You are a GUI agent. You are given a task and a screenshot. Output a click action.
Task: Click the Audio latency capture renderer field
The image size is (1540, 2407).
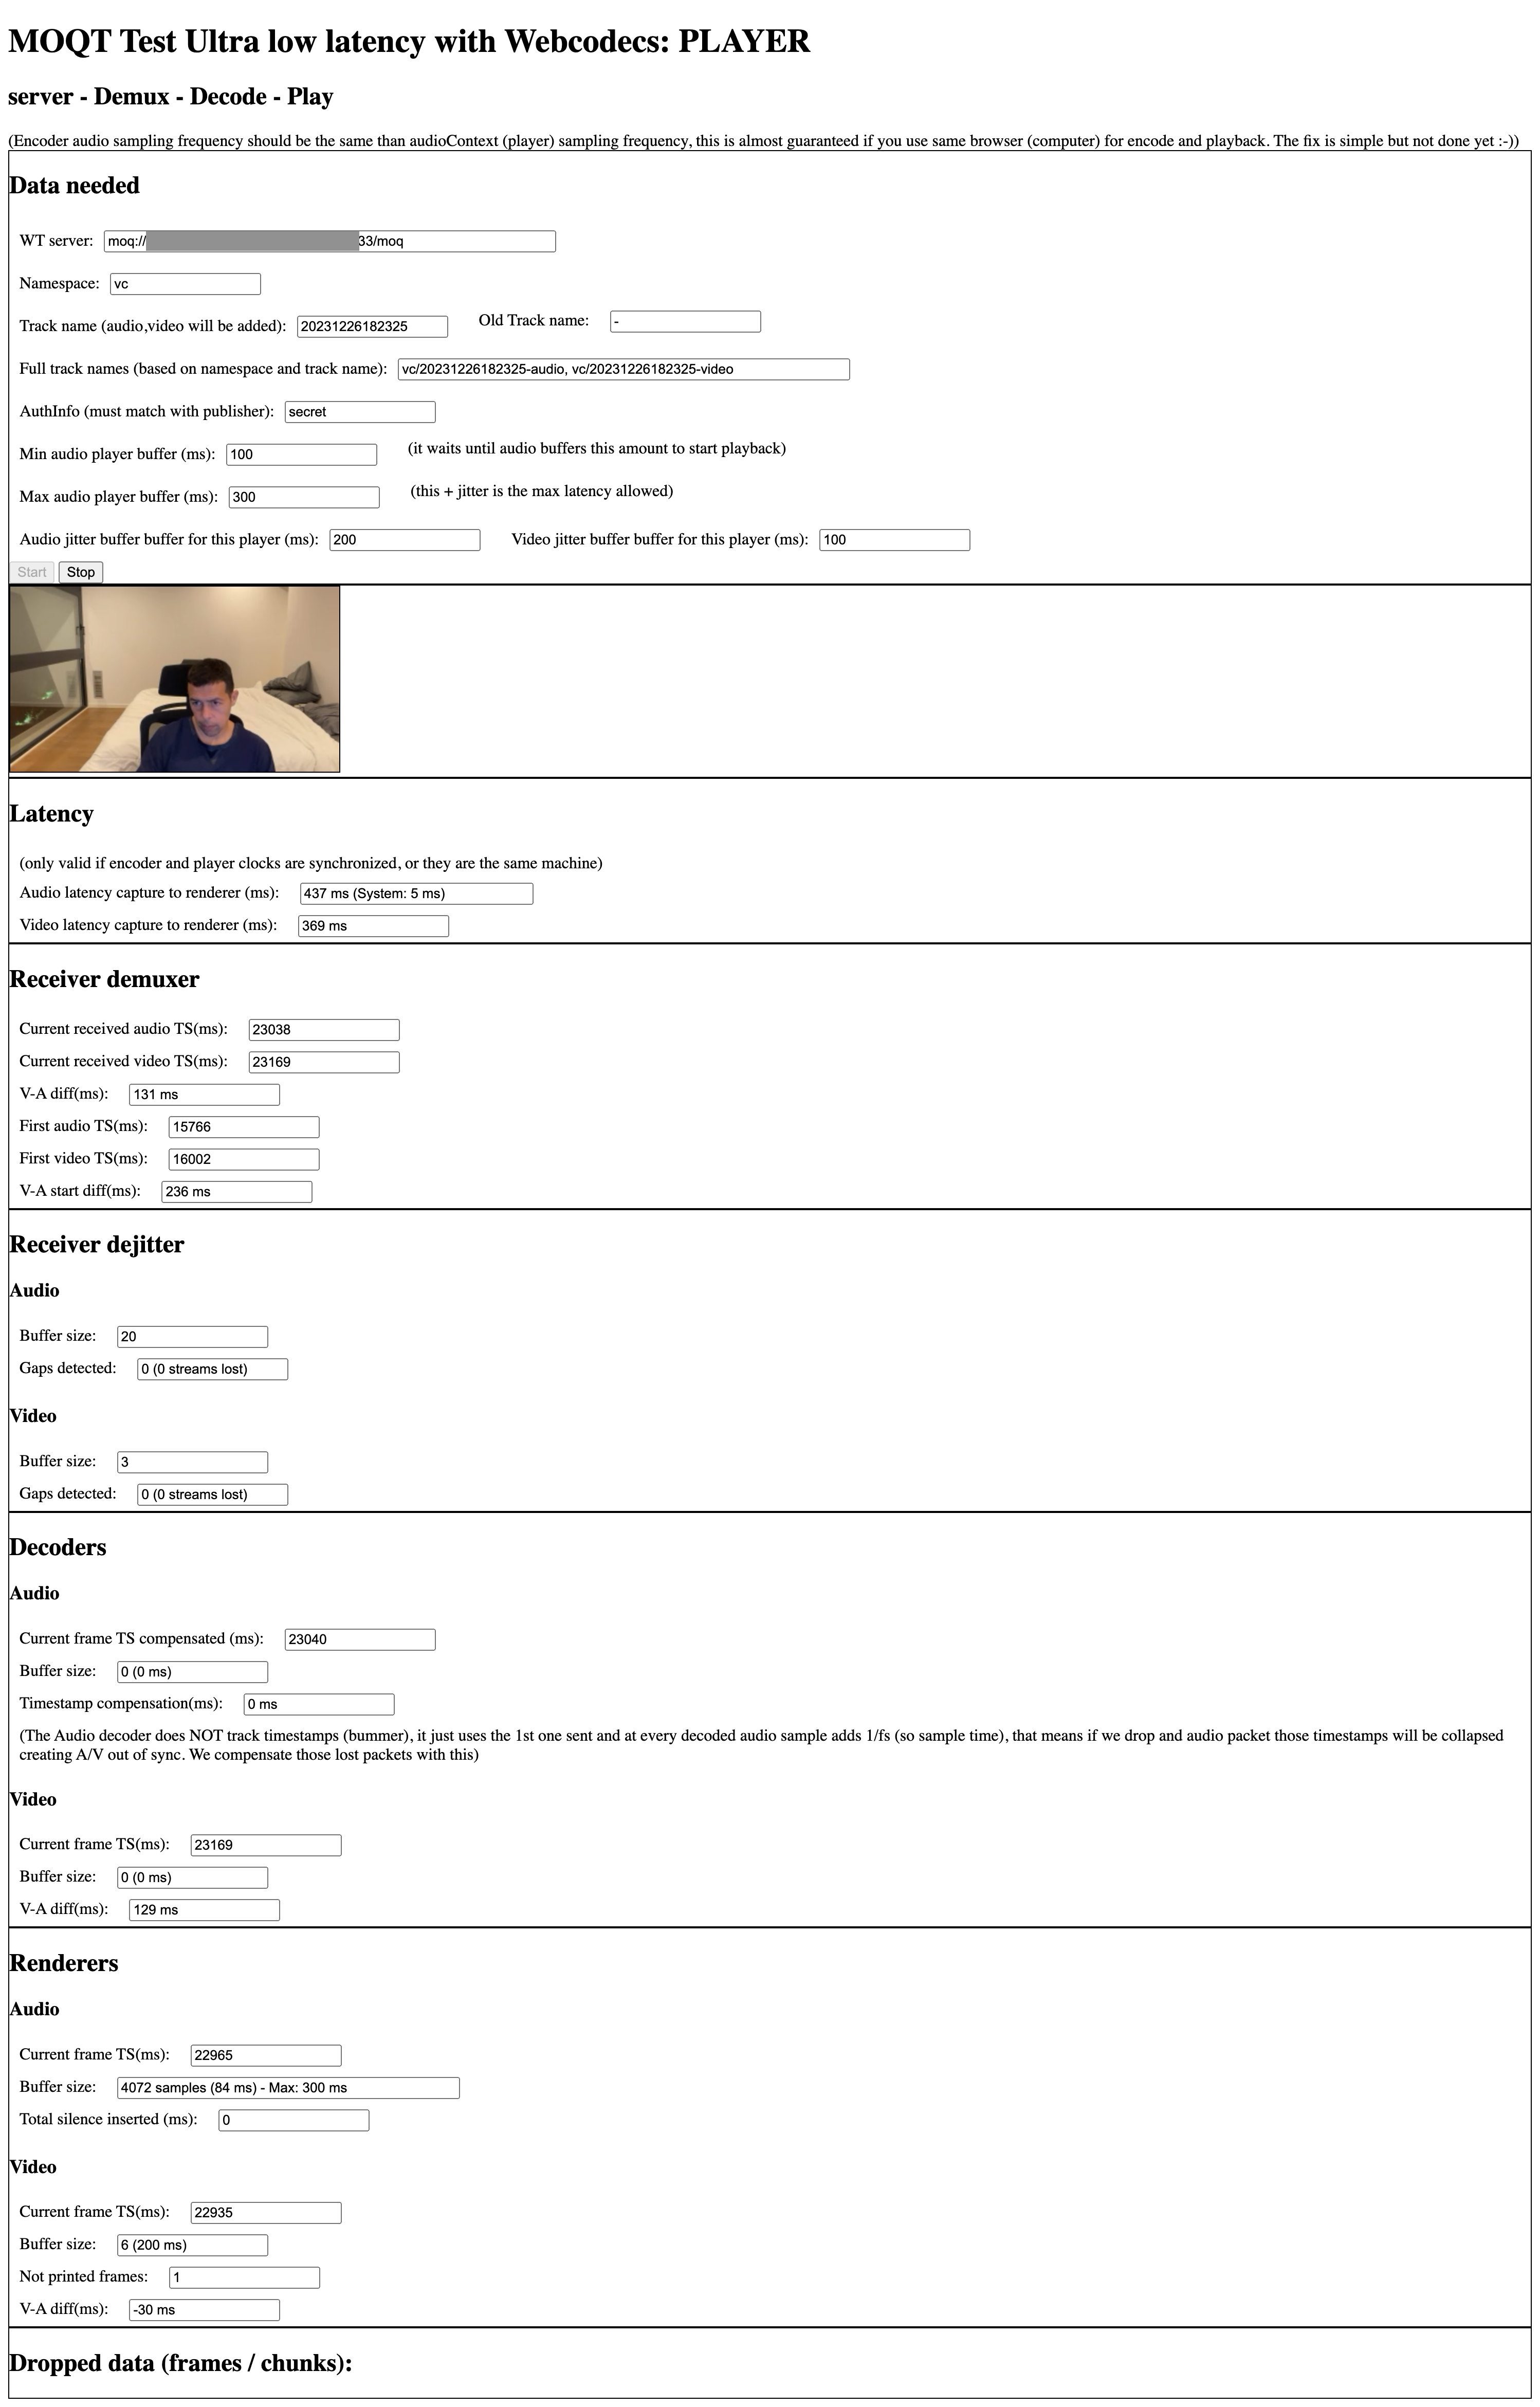point(416,895)
